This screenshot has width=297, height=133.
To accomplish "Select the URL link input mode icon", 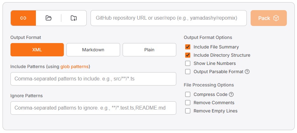I will tap(23, 18).
